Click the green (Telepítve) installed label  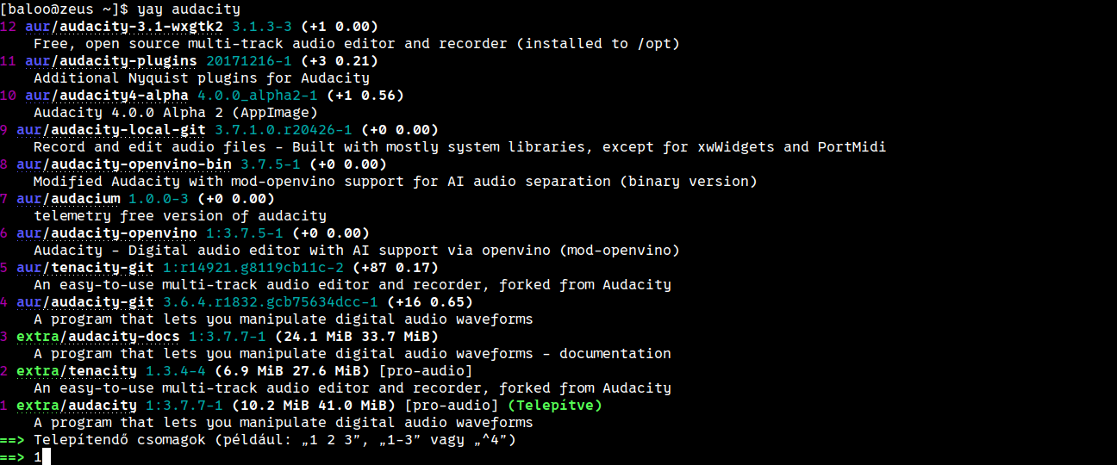555,406
